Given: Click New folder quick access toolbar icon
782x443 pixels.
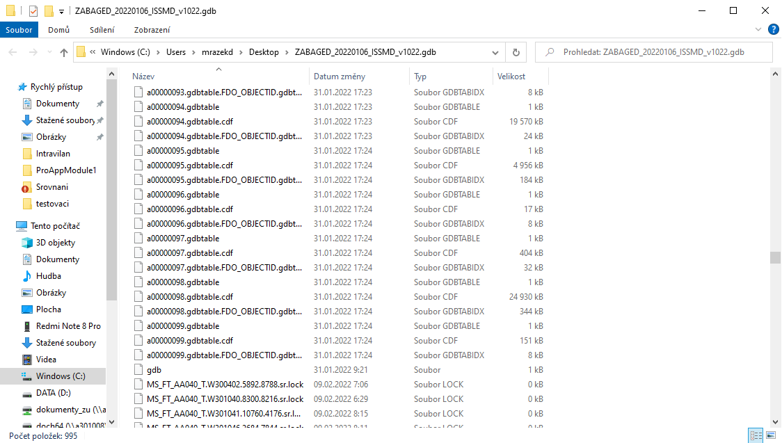Looking at the screenshot, I should click(49, 10).
